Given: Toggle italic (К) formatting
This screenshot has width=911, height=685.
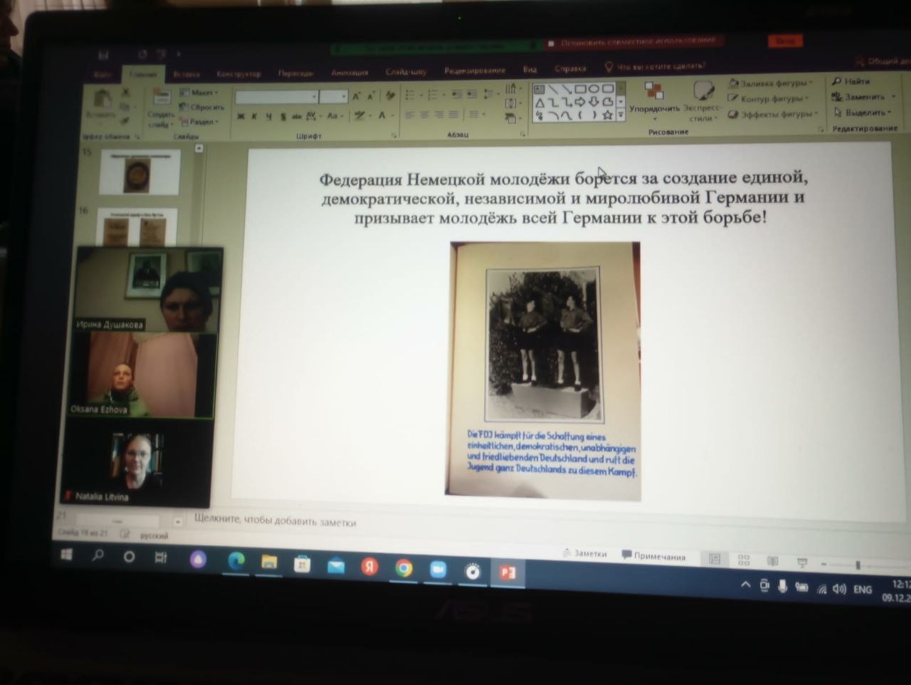Looking at the screenshot, I should click(x=254, y=117).
